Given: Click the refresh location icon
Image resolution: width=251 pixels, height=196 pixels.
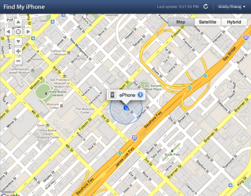Looking at the screenshot, I should [205, 7].
